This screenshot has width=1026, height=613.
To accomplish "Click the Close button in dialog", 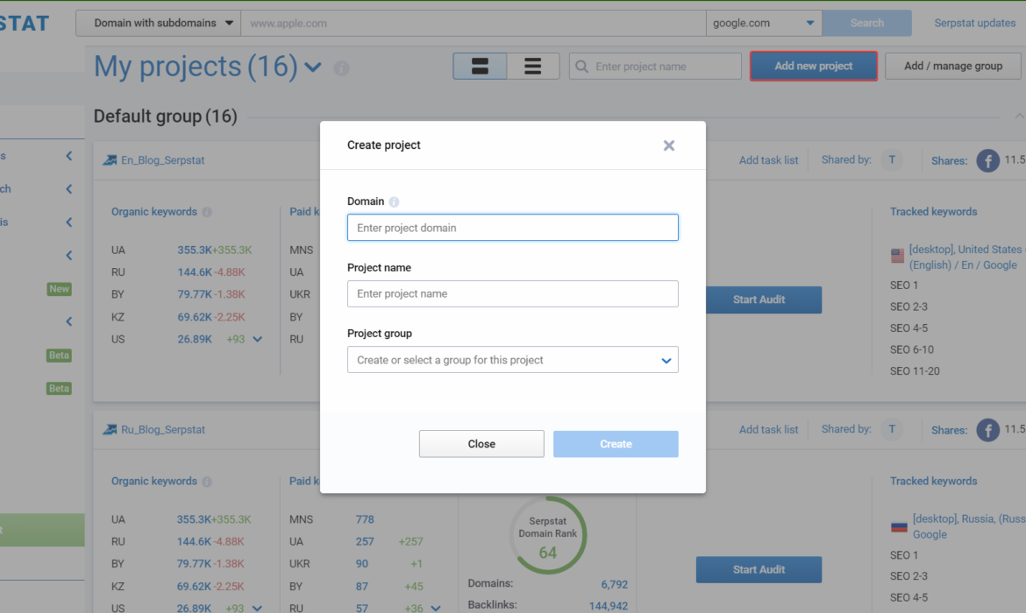I will [481, 444].
